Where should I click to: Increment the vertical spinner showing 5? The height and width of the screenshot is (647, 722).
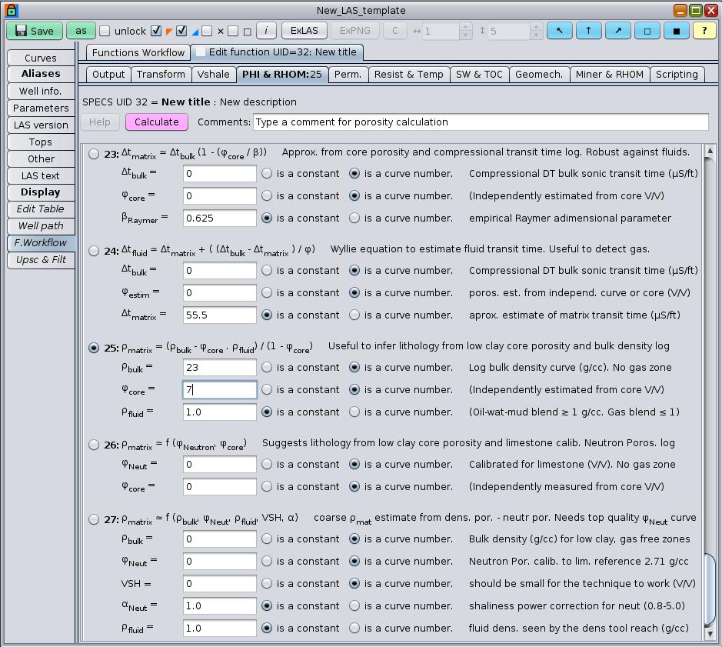pyautogui.click(x=536, y=27)
